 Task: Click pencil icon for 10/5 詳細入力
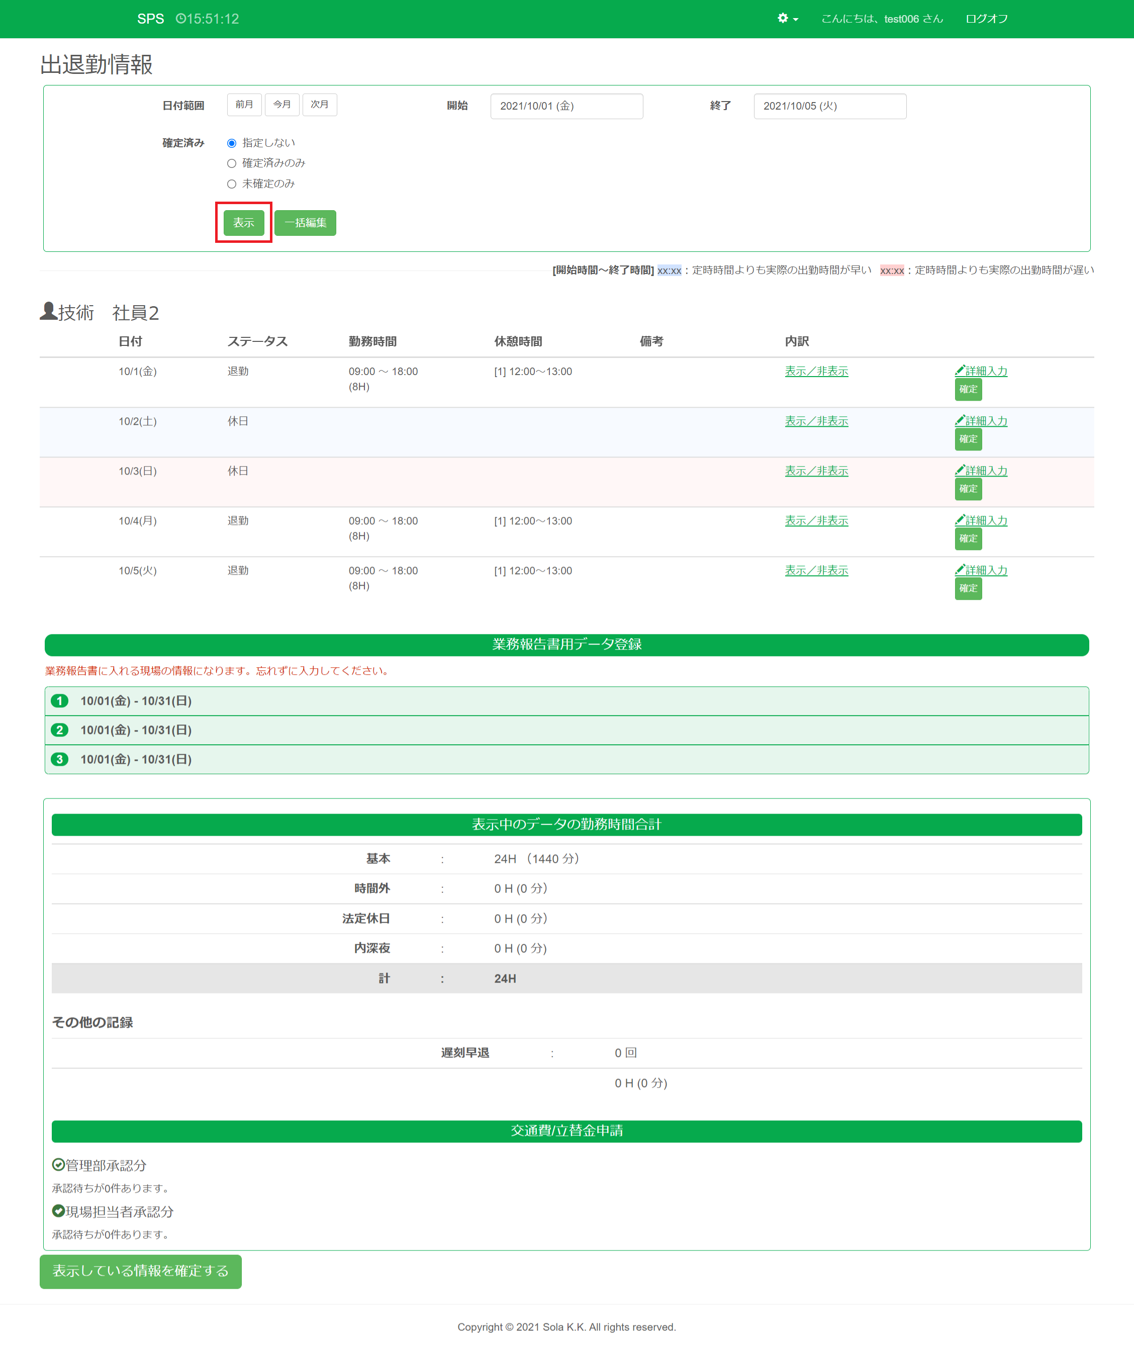pos(960,570)
